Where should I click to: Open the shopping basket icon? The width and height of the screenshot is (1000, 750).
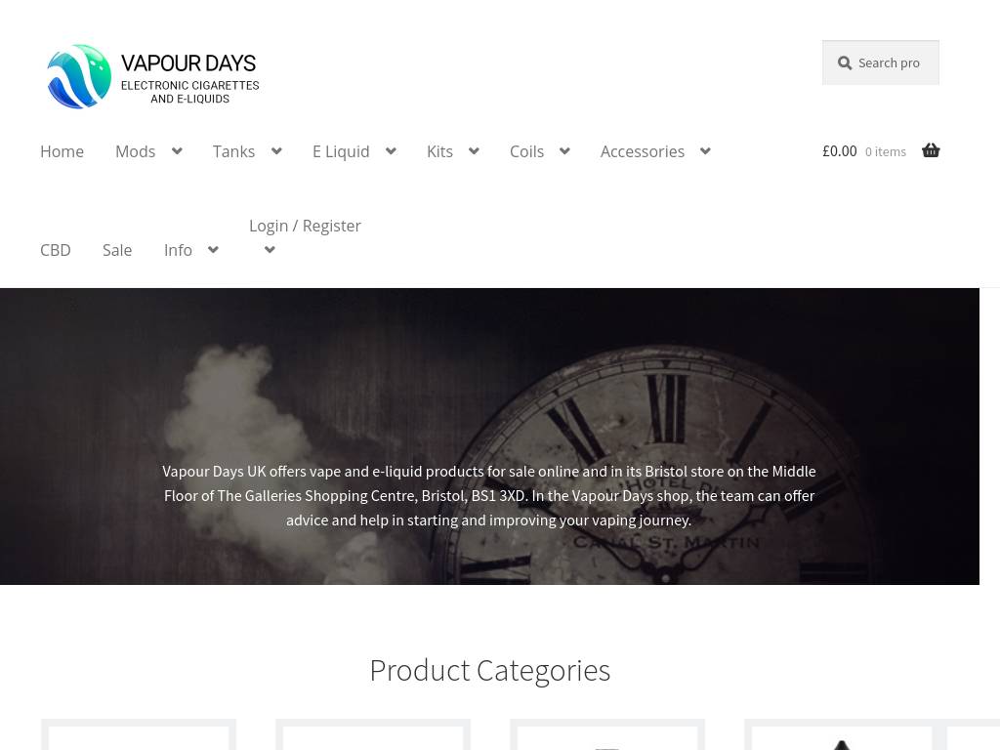pyautogui.click(x=931, y=150)
